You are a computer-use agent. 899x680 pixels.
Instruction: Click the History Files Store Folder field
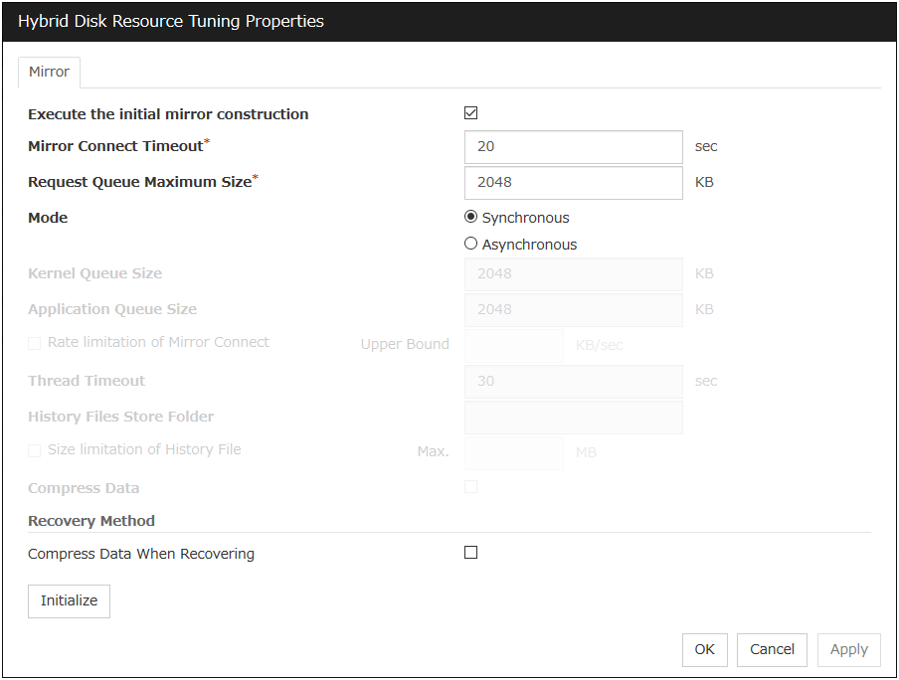pos(573,417)
